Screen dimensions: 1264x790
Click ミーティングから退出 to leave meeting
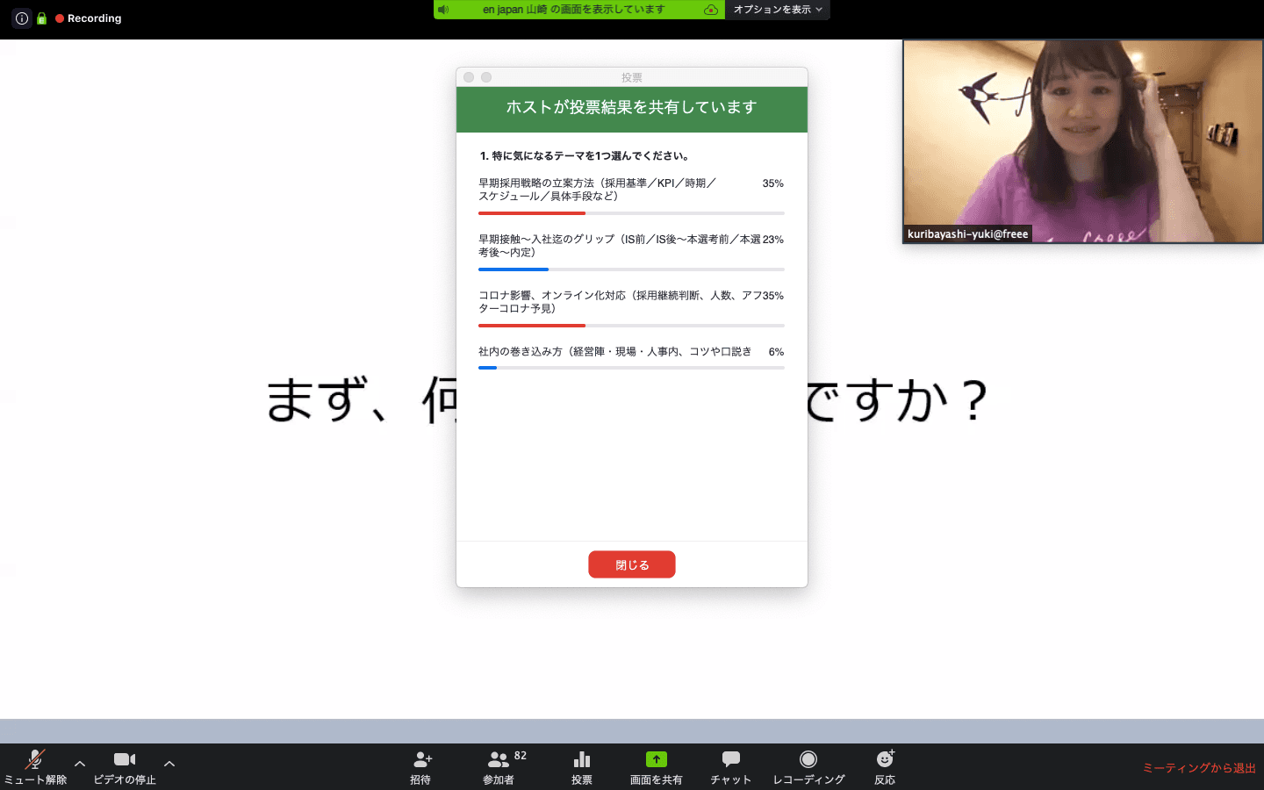click(x=1198, y=768)
